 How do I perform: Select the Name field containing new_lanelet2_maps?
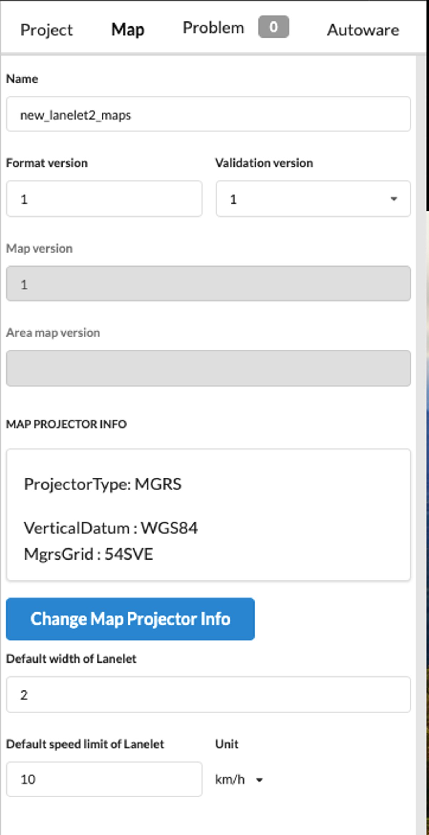pos(209,114)
